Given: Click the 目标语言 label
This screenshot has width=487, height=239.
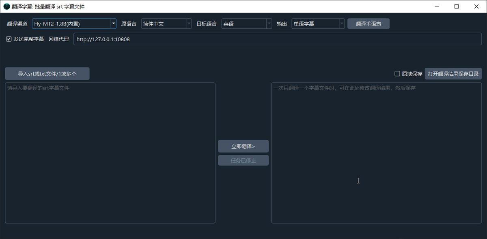Looking at the screenshot, I should pyautogui.click(x=207, y=24).
